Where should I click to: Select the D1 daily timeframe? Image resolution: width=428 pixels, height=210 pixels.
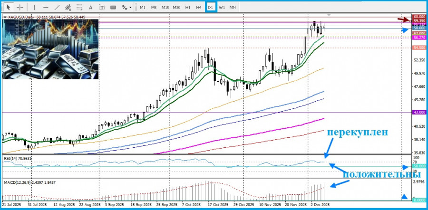point(211,7)
